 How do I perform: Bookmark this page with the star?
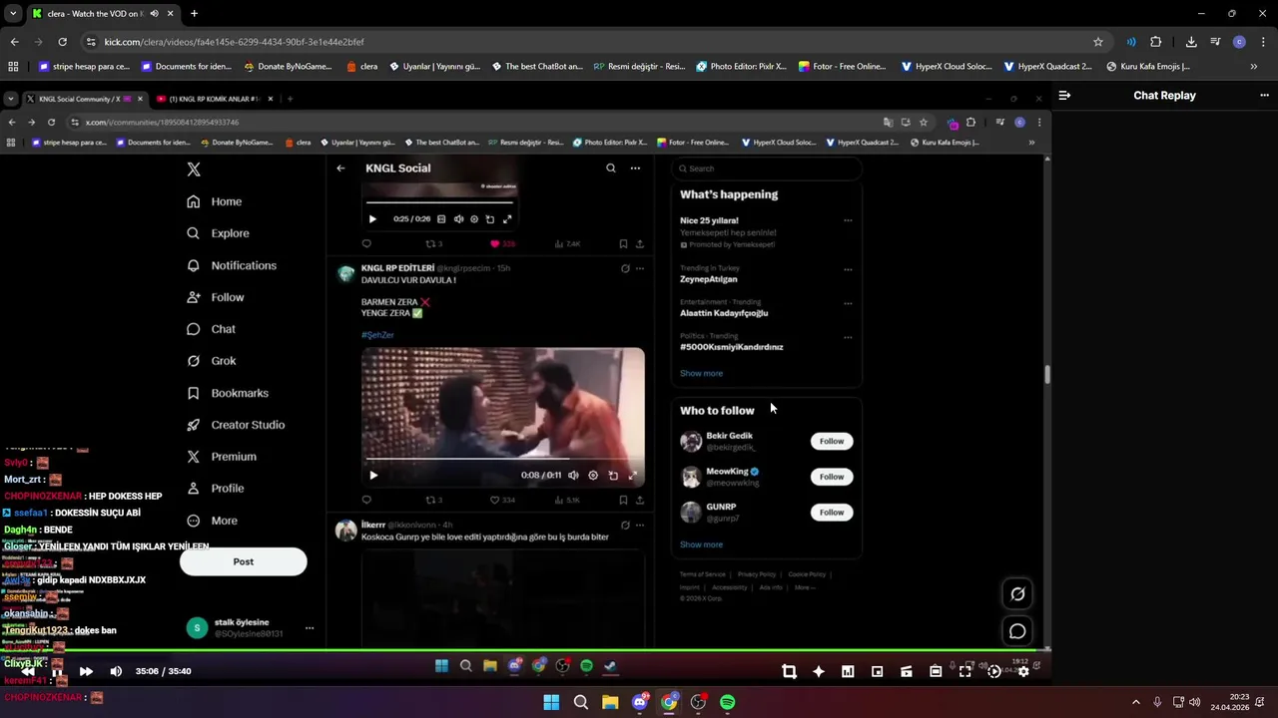click(1098, 42)
